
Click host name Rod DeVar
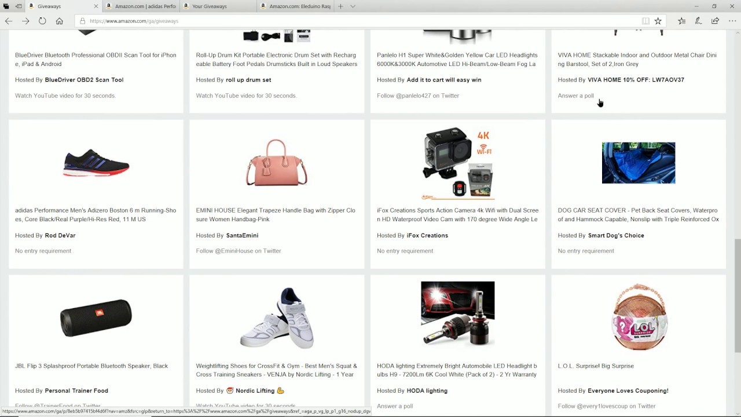(x=60, y=236)
